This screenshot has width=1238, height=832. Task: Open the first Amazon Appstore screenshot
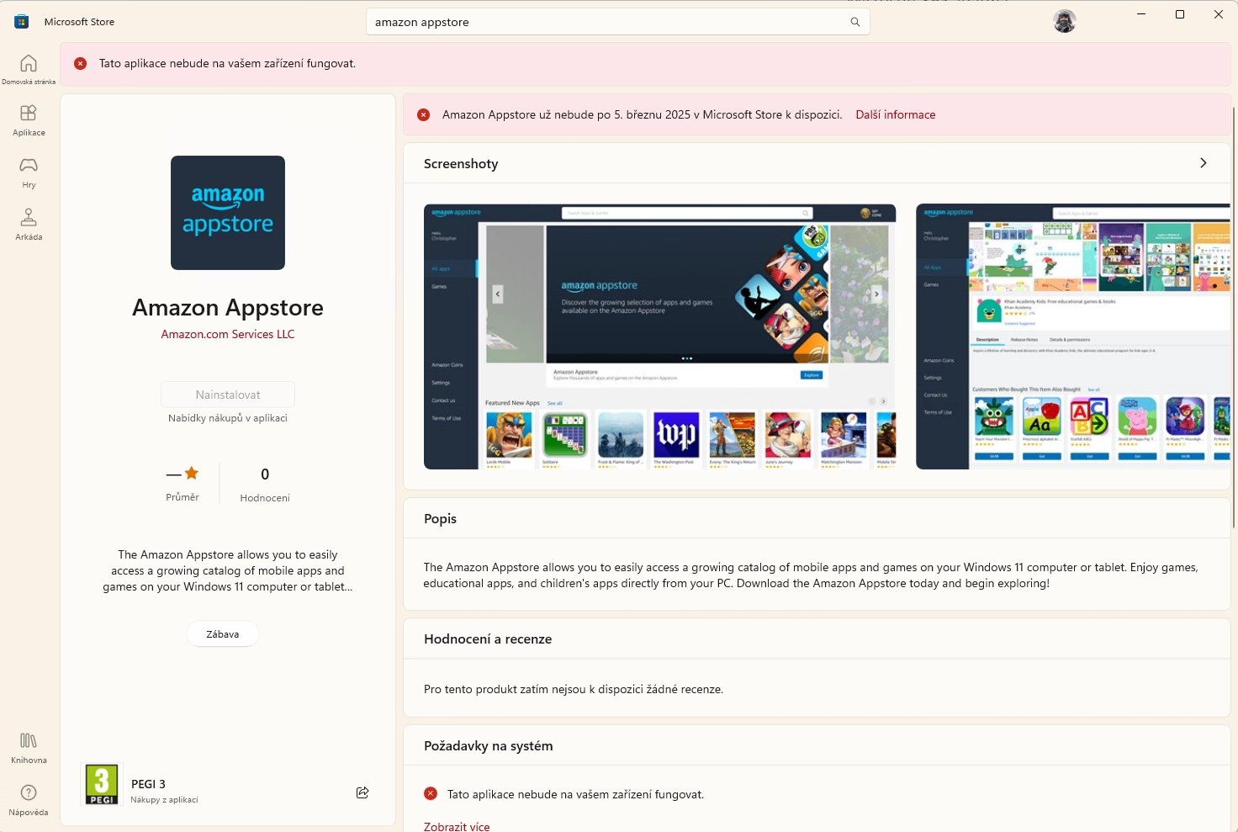(660, 335)
